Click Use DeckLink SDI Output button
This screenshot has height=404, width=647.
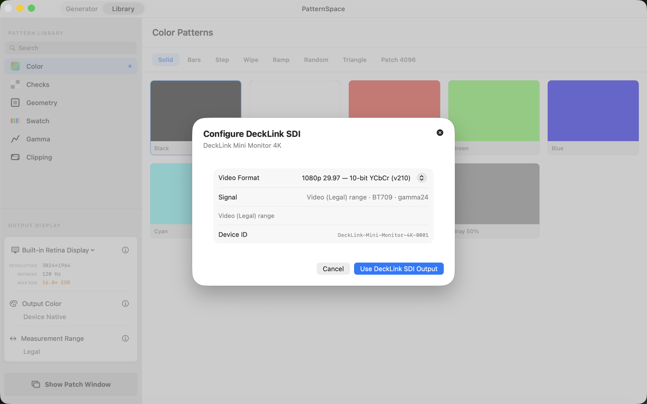click(x=399, y=269)
